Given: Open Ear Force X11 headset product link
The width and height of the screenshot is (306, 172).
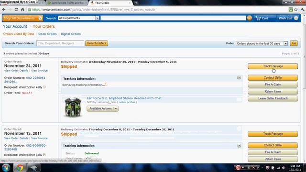Looking at the screenshot, I should tap(124, 98).
